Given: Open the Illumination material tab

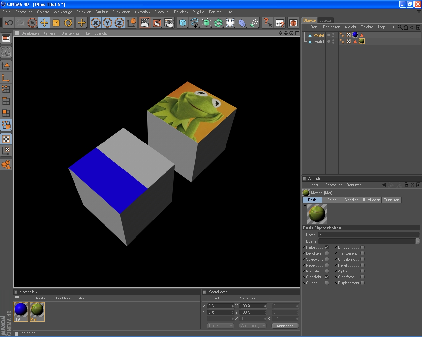Looking at the screenshot, I should pyautogui.click(x=372, y=200).
